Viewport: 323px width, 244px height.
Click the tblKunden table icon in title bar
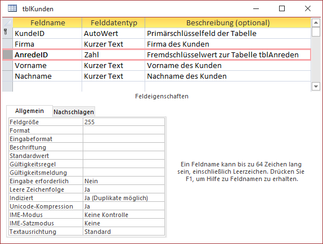pyautogui.click(x=12, y=8)
